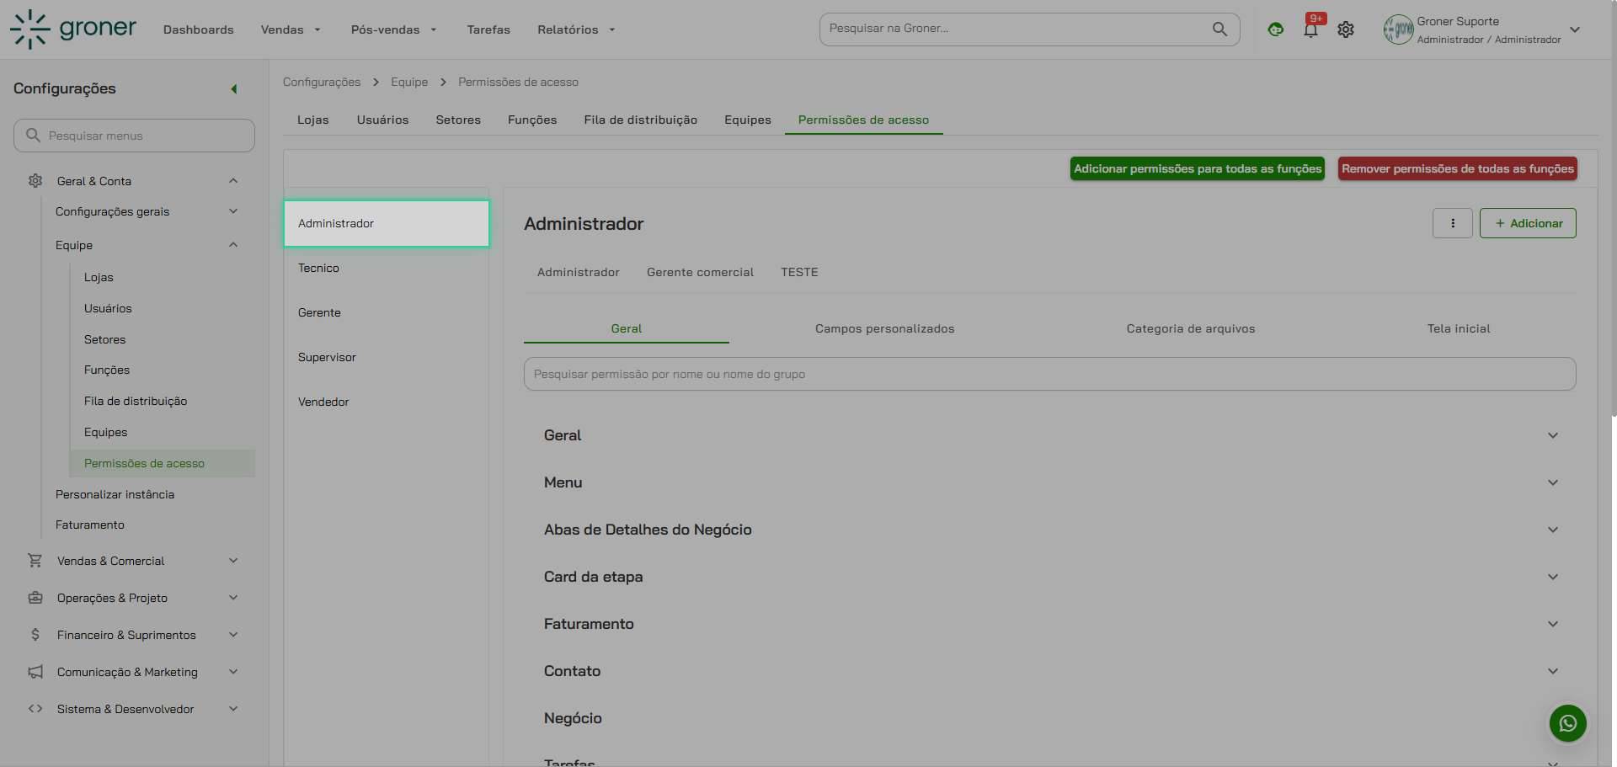Open the WhatsApp chat bubble

tap(1567, 723)
